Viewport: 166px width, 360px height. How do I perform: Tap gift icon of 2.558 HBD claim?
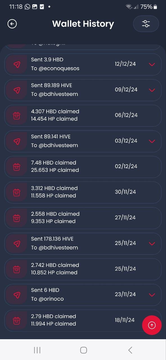click(x=17, y=218)
